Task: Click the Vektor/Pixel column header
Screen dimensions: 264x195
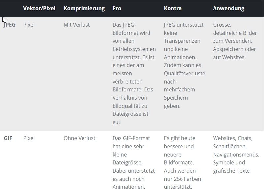Action: pyautogui.click(x=39, y=8)
